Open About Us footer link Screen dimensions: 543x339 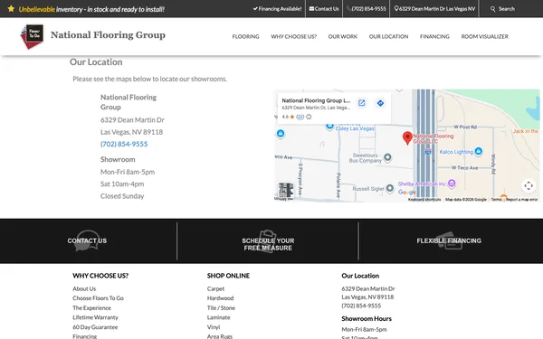tap(84, 288)
